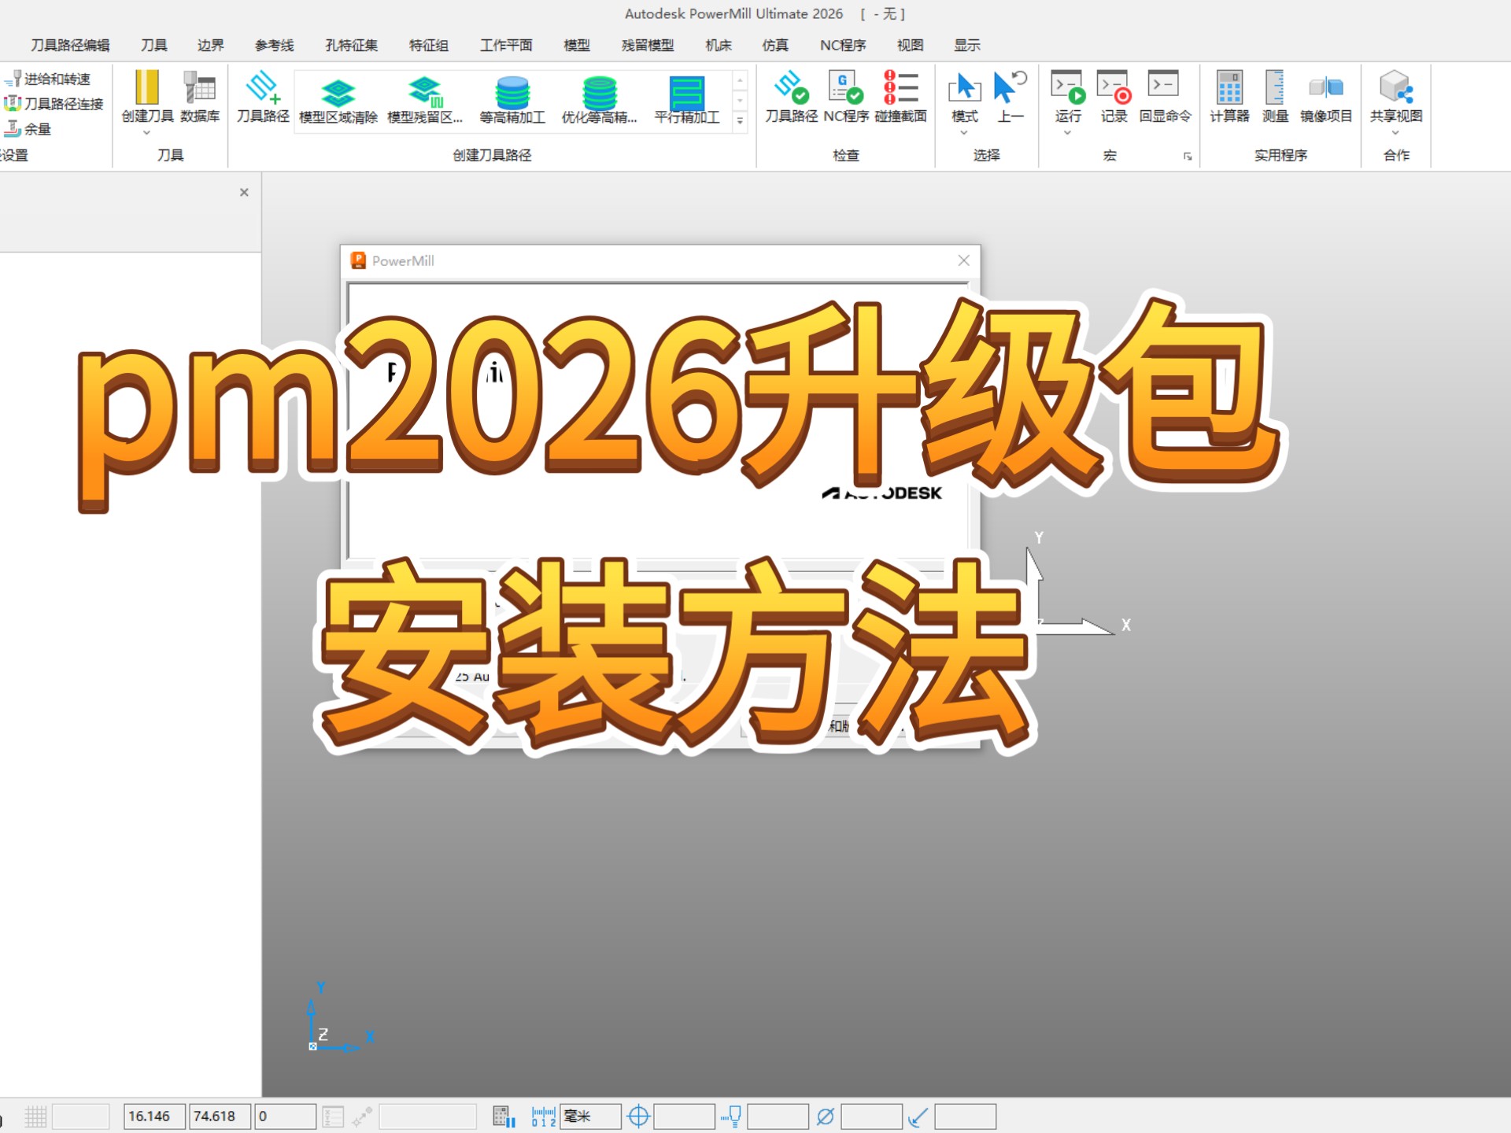The height and width of the screenshot is (1133, 1511).
Task: Open Thickness (余量) settings
Action: [28, 128]
